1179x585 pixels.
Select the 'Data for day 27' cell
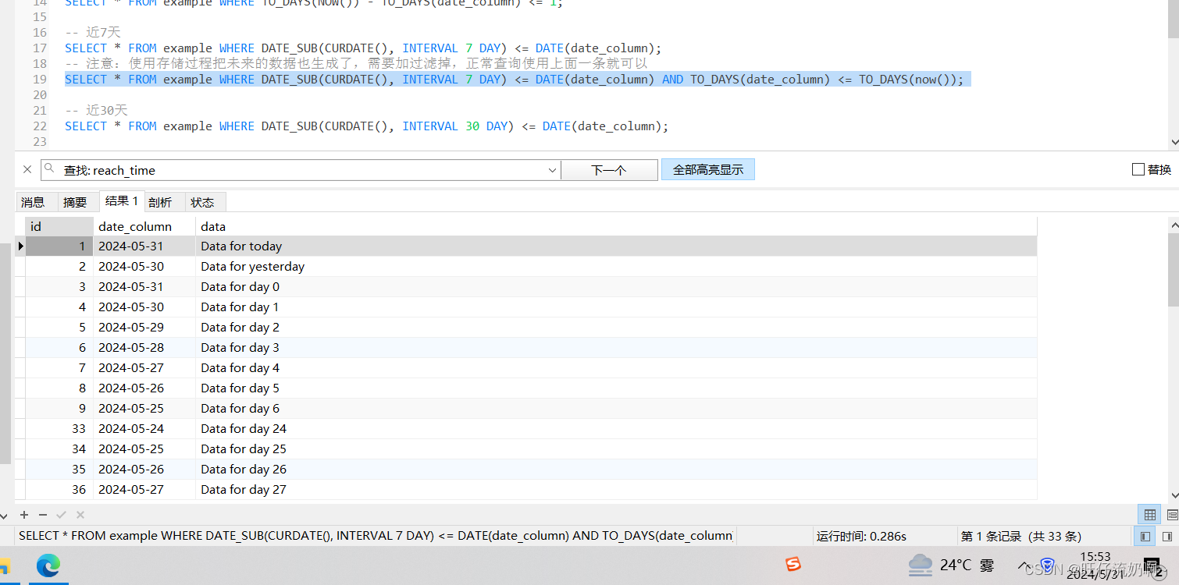pyautogui.click(x=616, y=490)
